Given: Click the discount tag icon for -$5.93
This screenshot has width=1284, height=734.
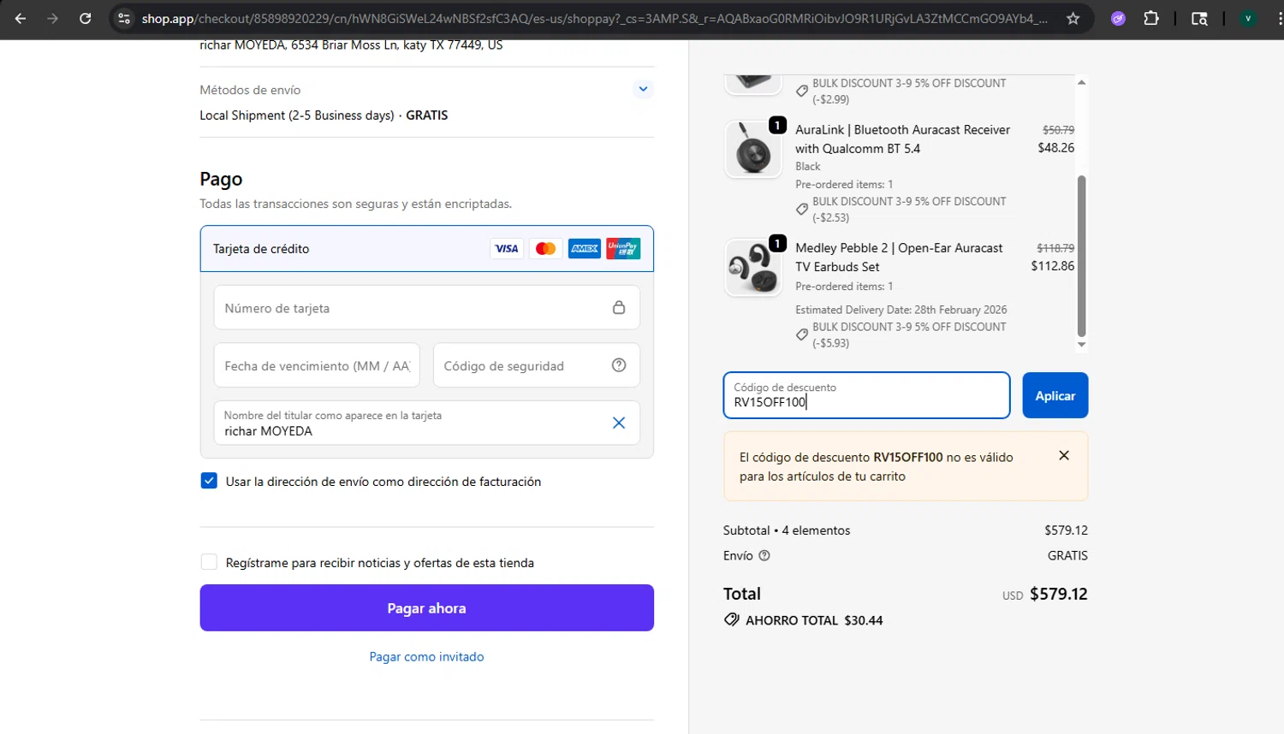Looking at the screenshot, I should click(802, 335).
